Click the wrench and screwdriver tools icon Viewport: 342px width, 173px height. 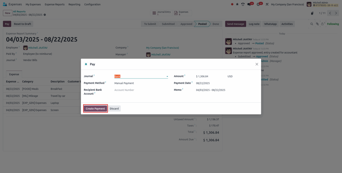tap(267, 4)
